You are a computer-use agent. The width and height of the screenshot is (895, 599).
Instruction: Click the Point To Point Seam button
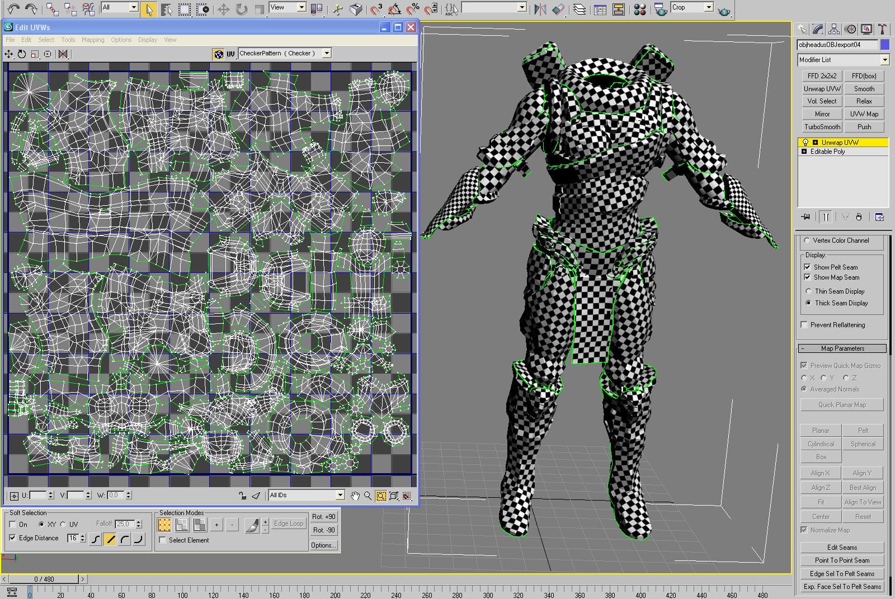tap(842, 560)
